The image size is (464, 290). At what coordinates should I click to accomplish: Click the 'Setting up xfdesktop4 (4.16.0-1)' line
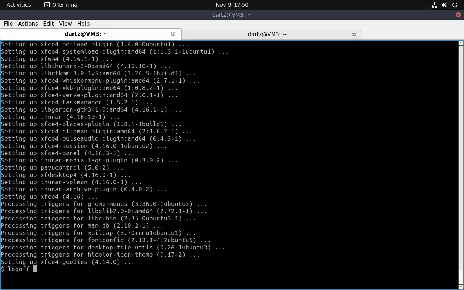coord(66,175)
